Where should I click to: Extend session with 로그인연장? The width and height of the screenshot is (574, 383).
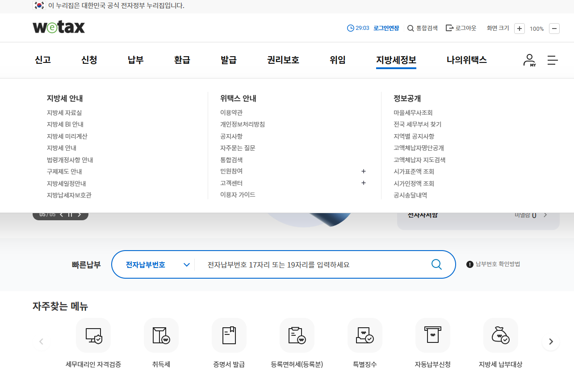tap(386, 28)
